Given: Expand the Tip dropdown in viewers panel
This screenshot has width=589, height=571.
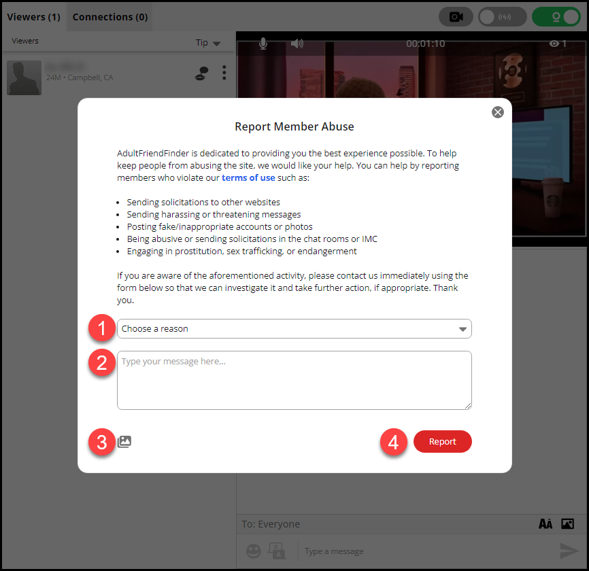Looking at the screenshot, I should coord(207,43).
